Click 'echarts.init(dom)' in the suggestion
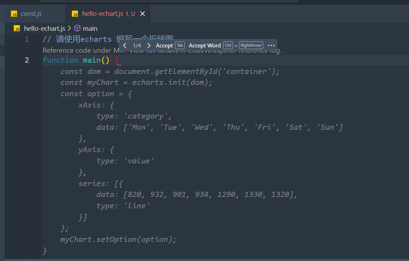This screenshot has height=261, width=409. (170, 82)
